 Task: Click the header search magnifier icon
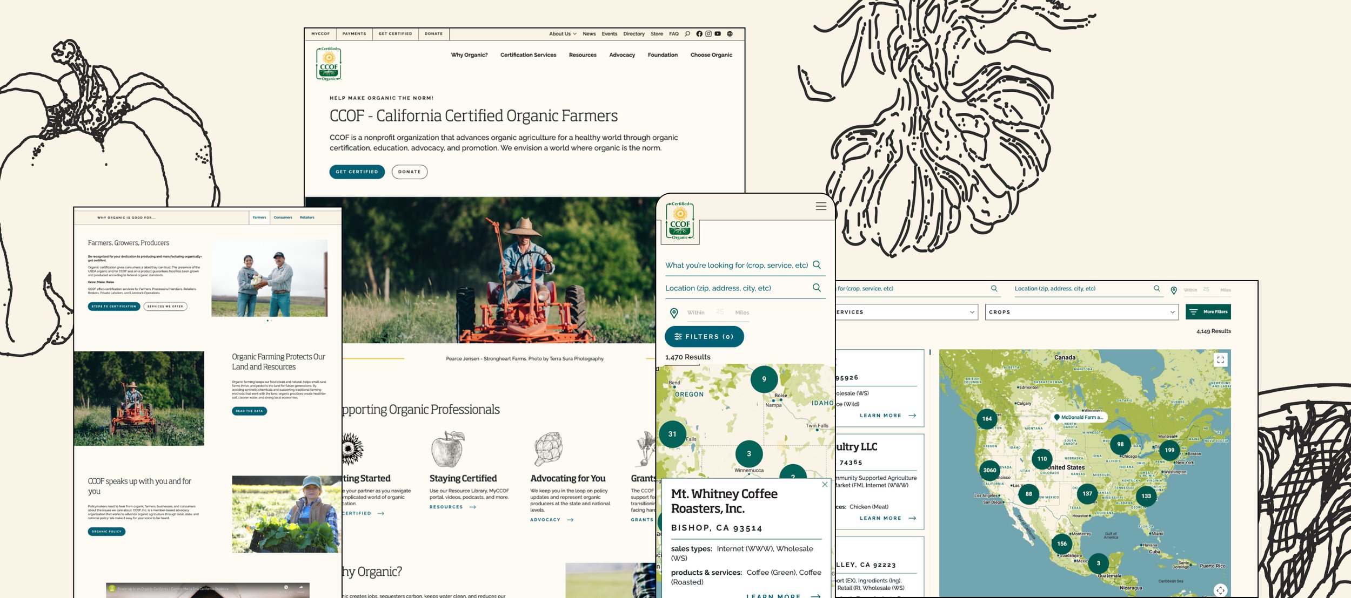[687, 34]
